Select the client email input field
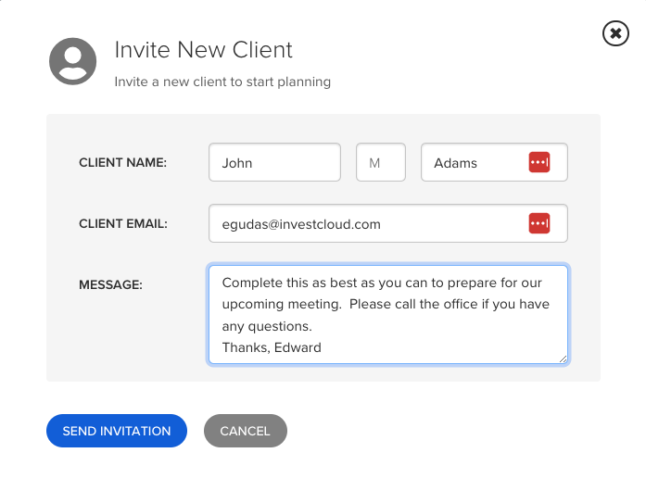Viewport: 646px width, 478px height. point(388,223)
